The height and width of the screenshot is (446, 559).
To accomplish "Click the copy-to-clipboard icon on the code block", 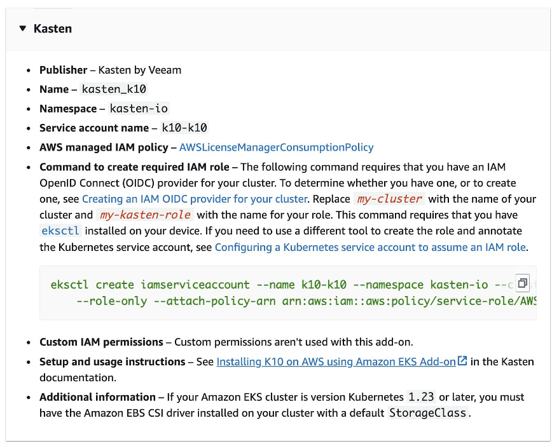I will click(522, 282).
